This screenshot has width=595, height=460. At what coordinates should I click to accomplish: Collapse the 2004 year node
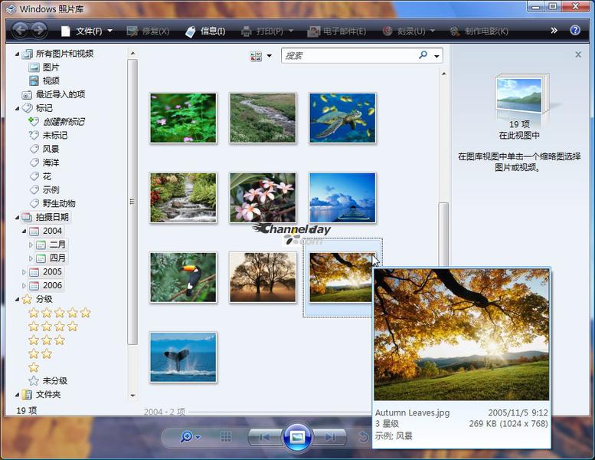click(x=24, y=232)
